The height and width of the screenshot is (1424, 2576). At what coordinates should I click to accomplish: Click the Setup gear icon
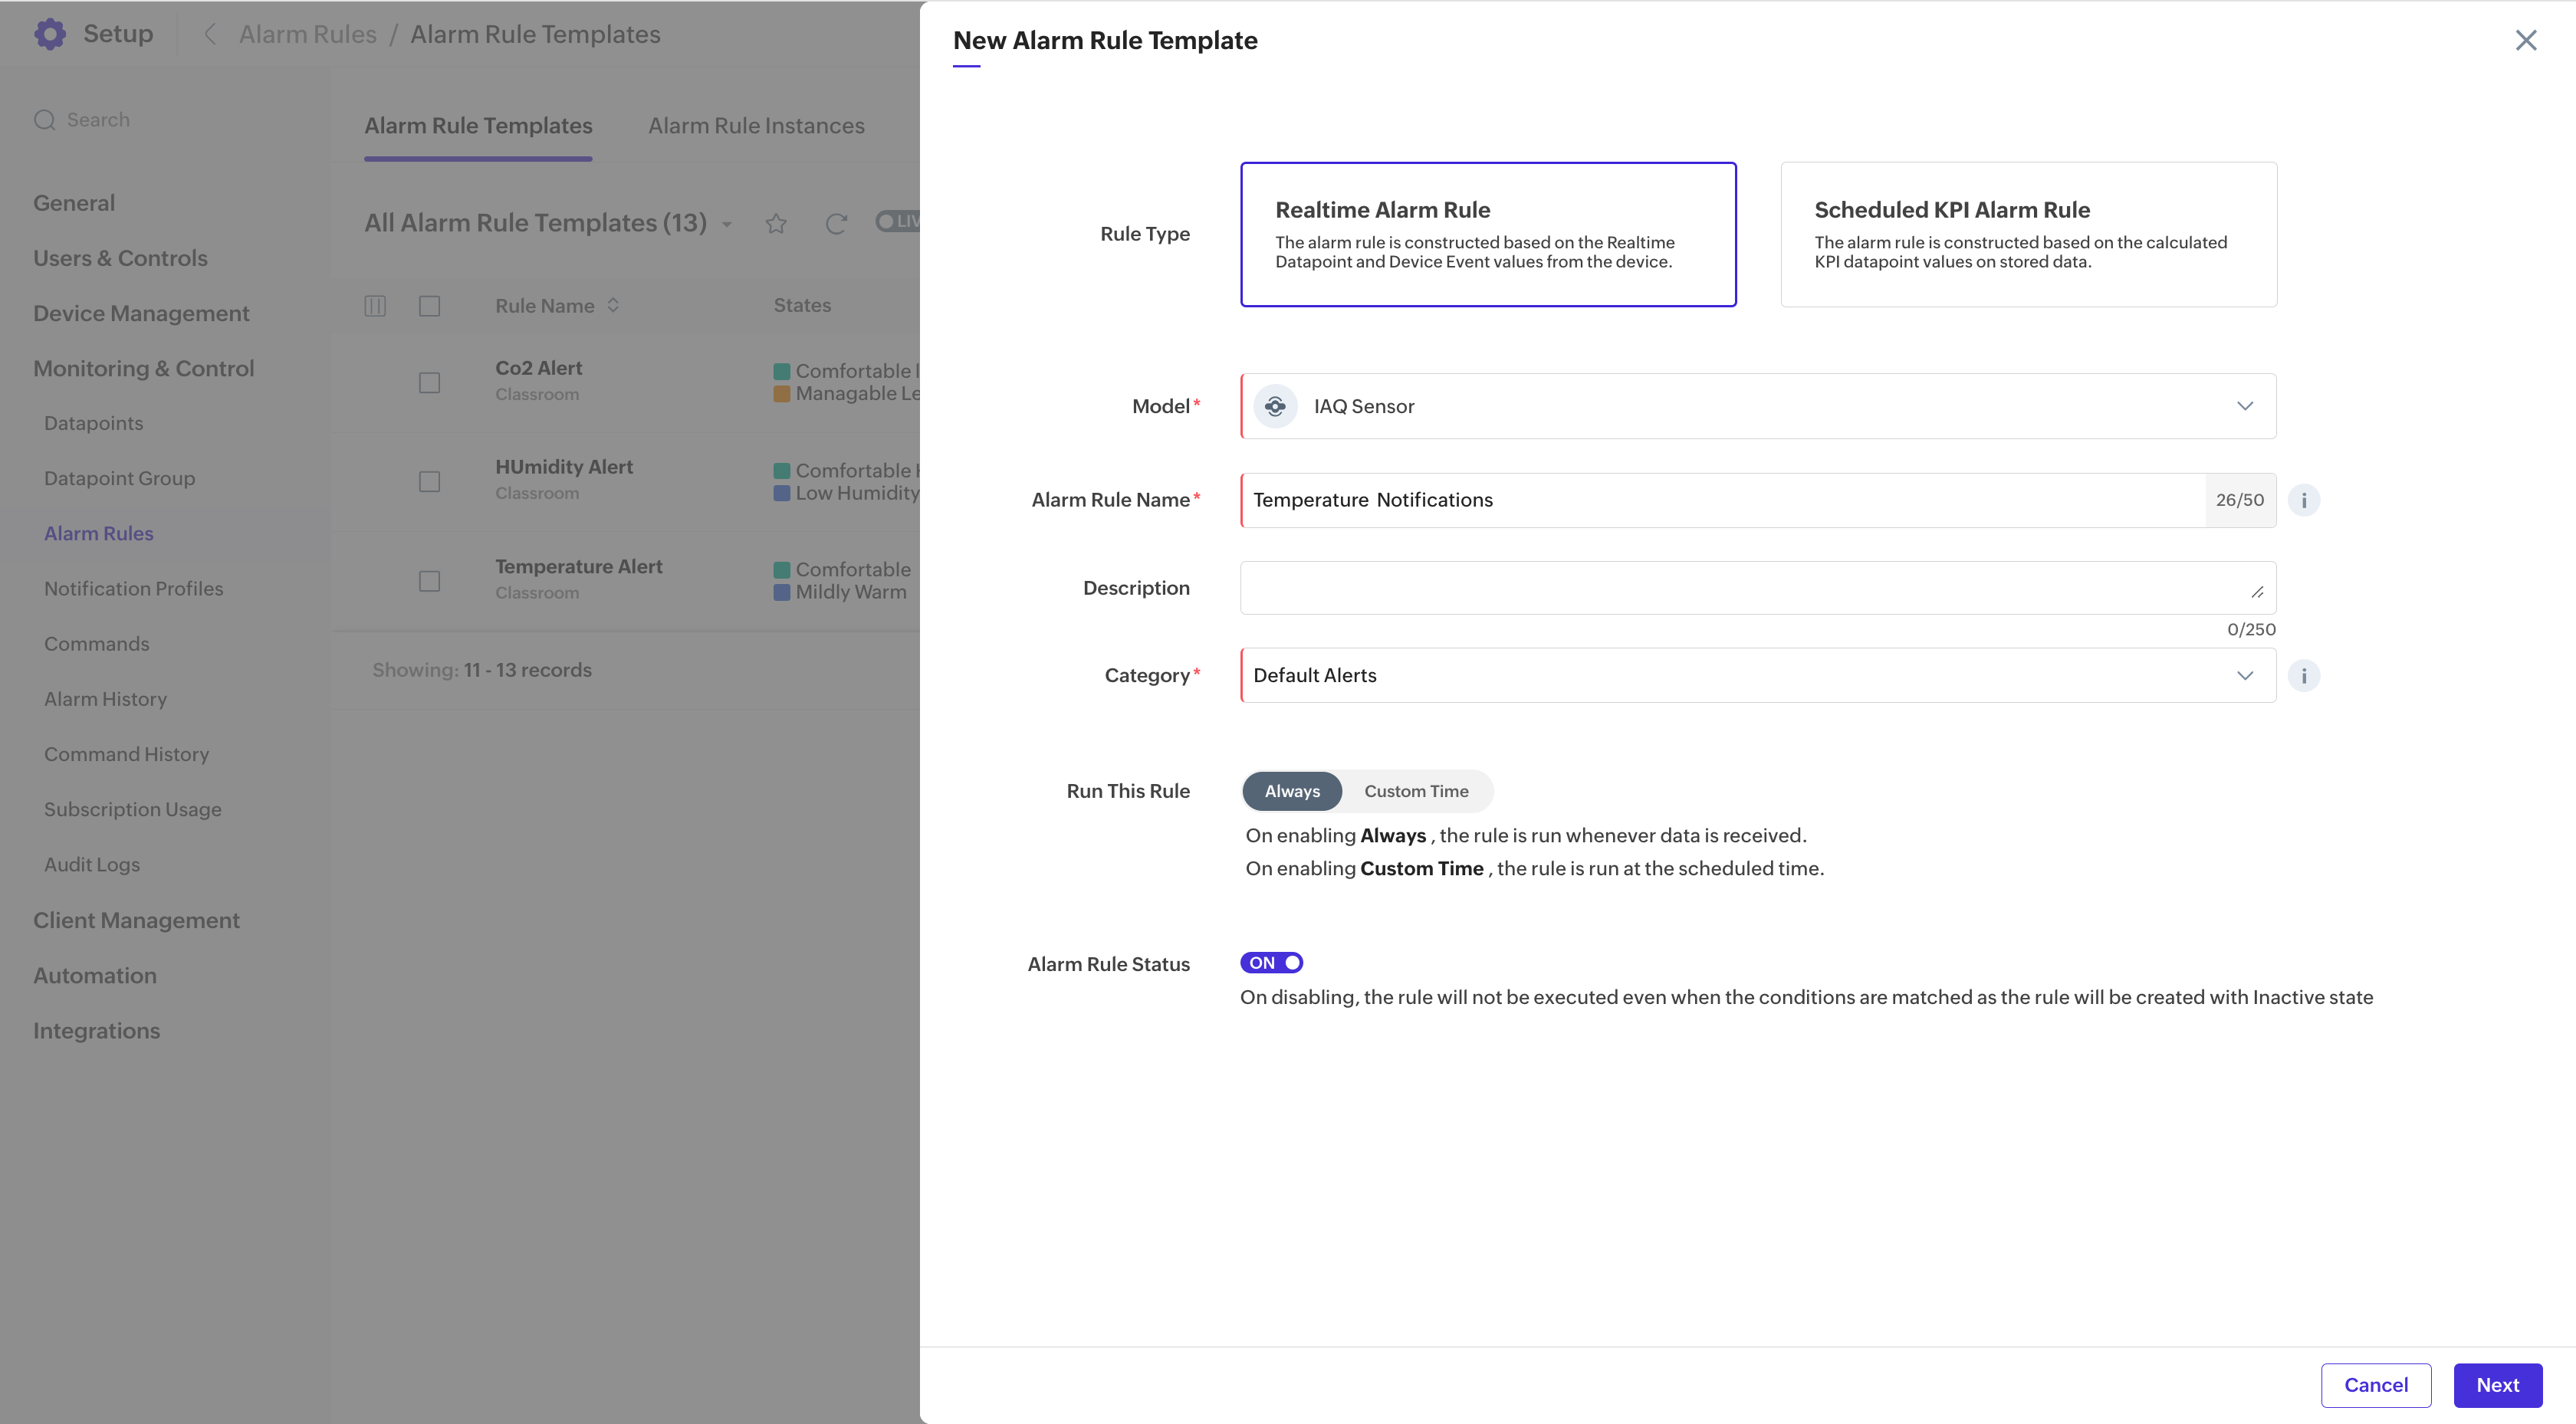coord(49,34)
